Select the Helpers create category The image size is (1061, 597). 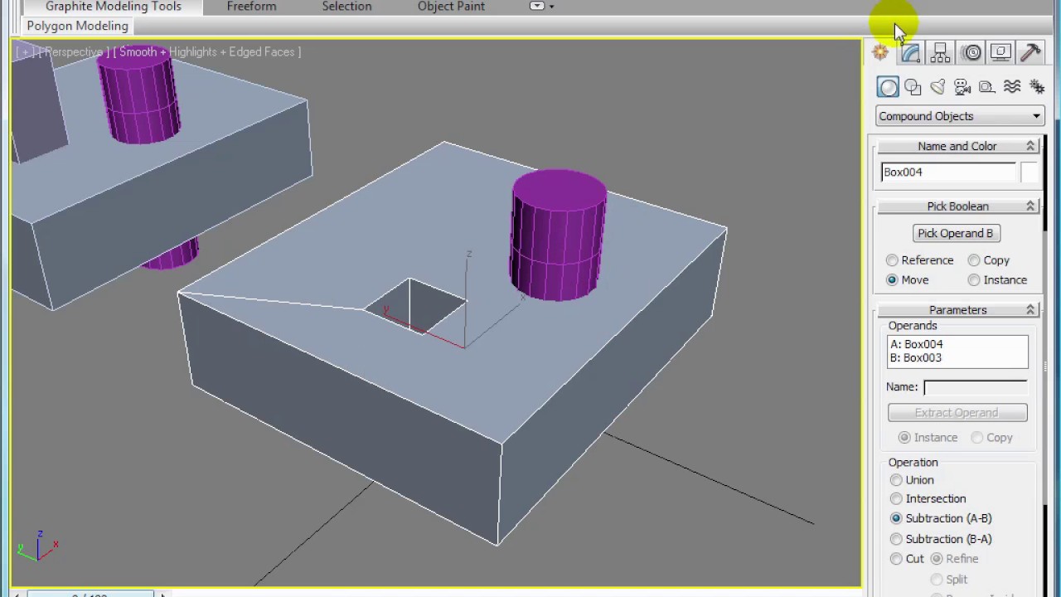986,87
